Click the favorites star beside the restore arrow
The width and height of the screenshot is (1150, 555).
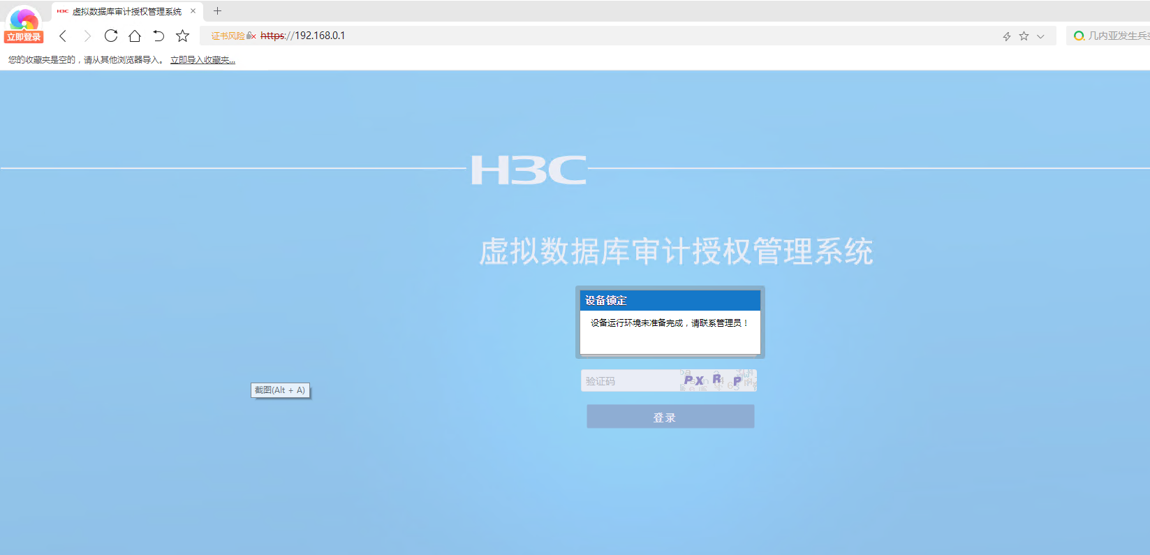coord(182,36)
